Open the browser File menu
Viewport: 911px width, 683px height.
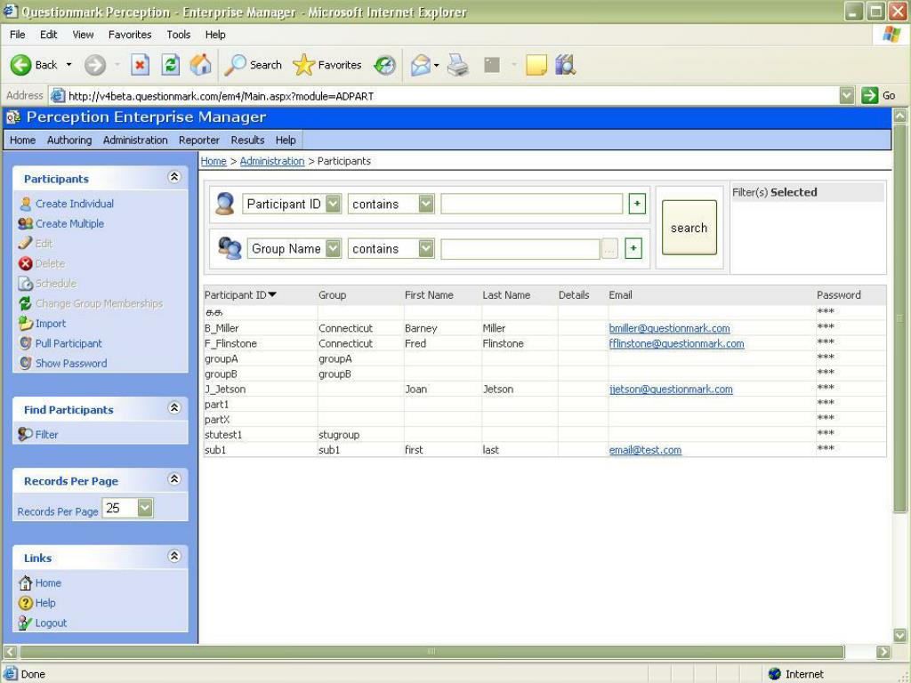[18, 35]
